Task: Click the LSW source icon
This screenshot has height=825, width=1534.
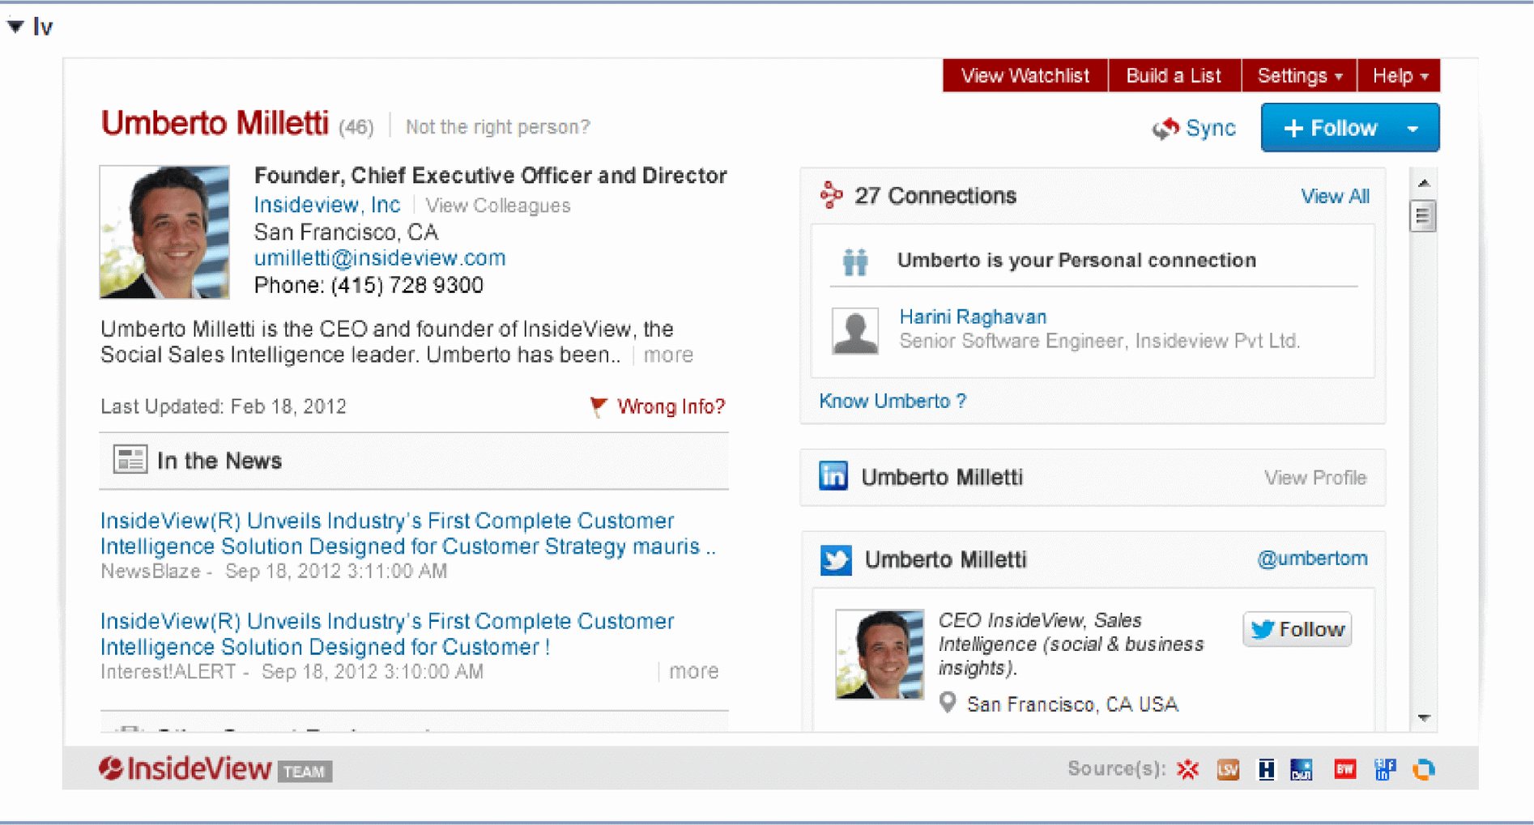Action: (x=1228, y=770)
